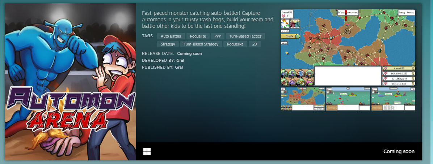Open developer Gral link
This screenshot has height=164, width=433.
[x=180, y=60]
